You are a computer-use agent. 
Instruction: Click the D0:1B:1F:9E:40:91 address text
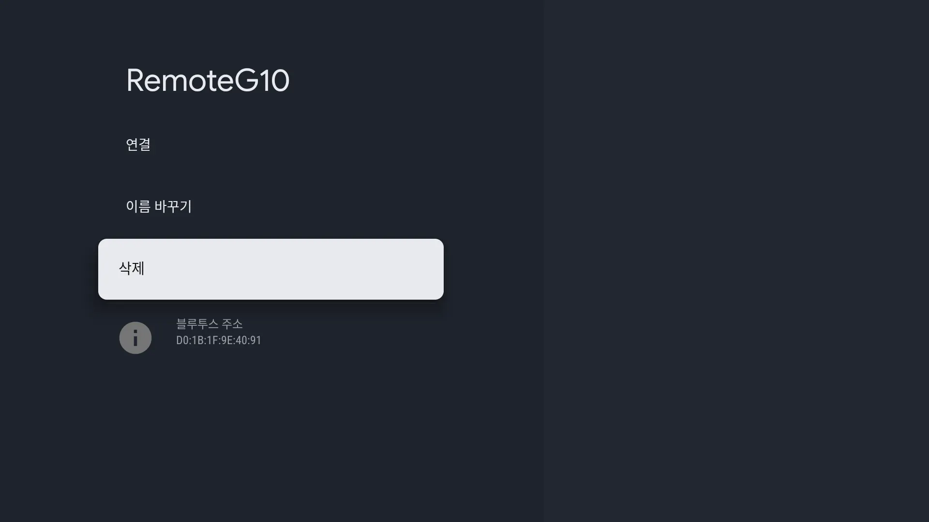point(219,340)
